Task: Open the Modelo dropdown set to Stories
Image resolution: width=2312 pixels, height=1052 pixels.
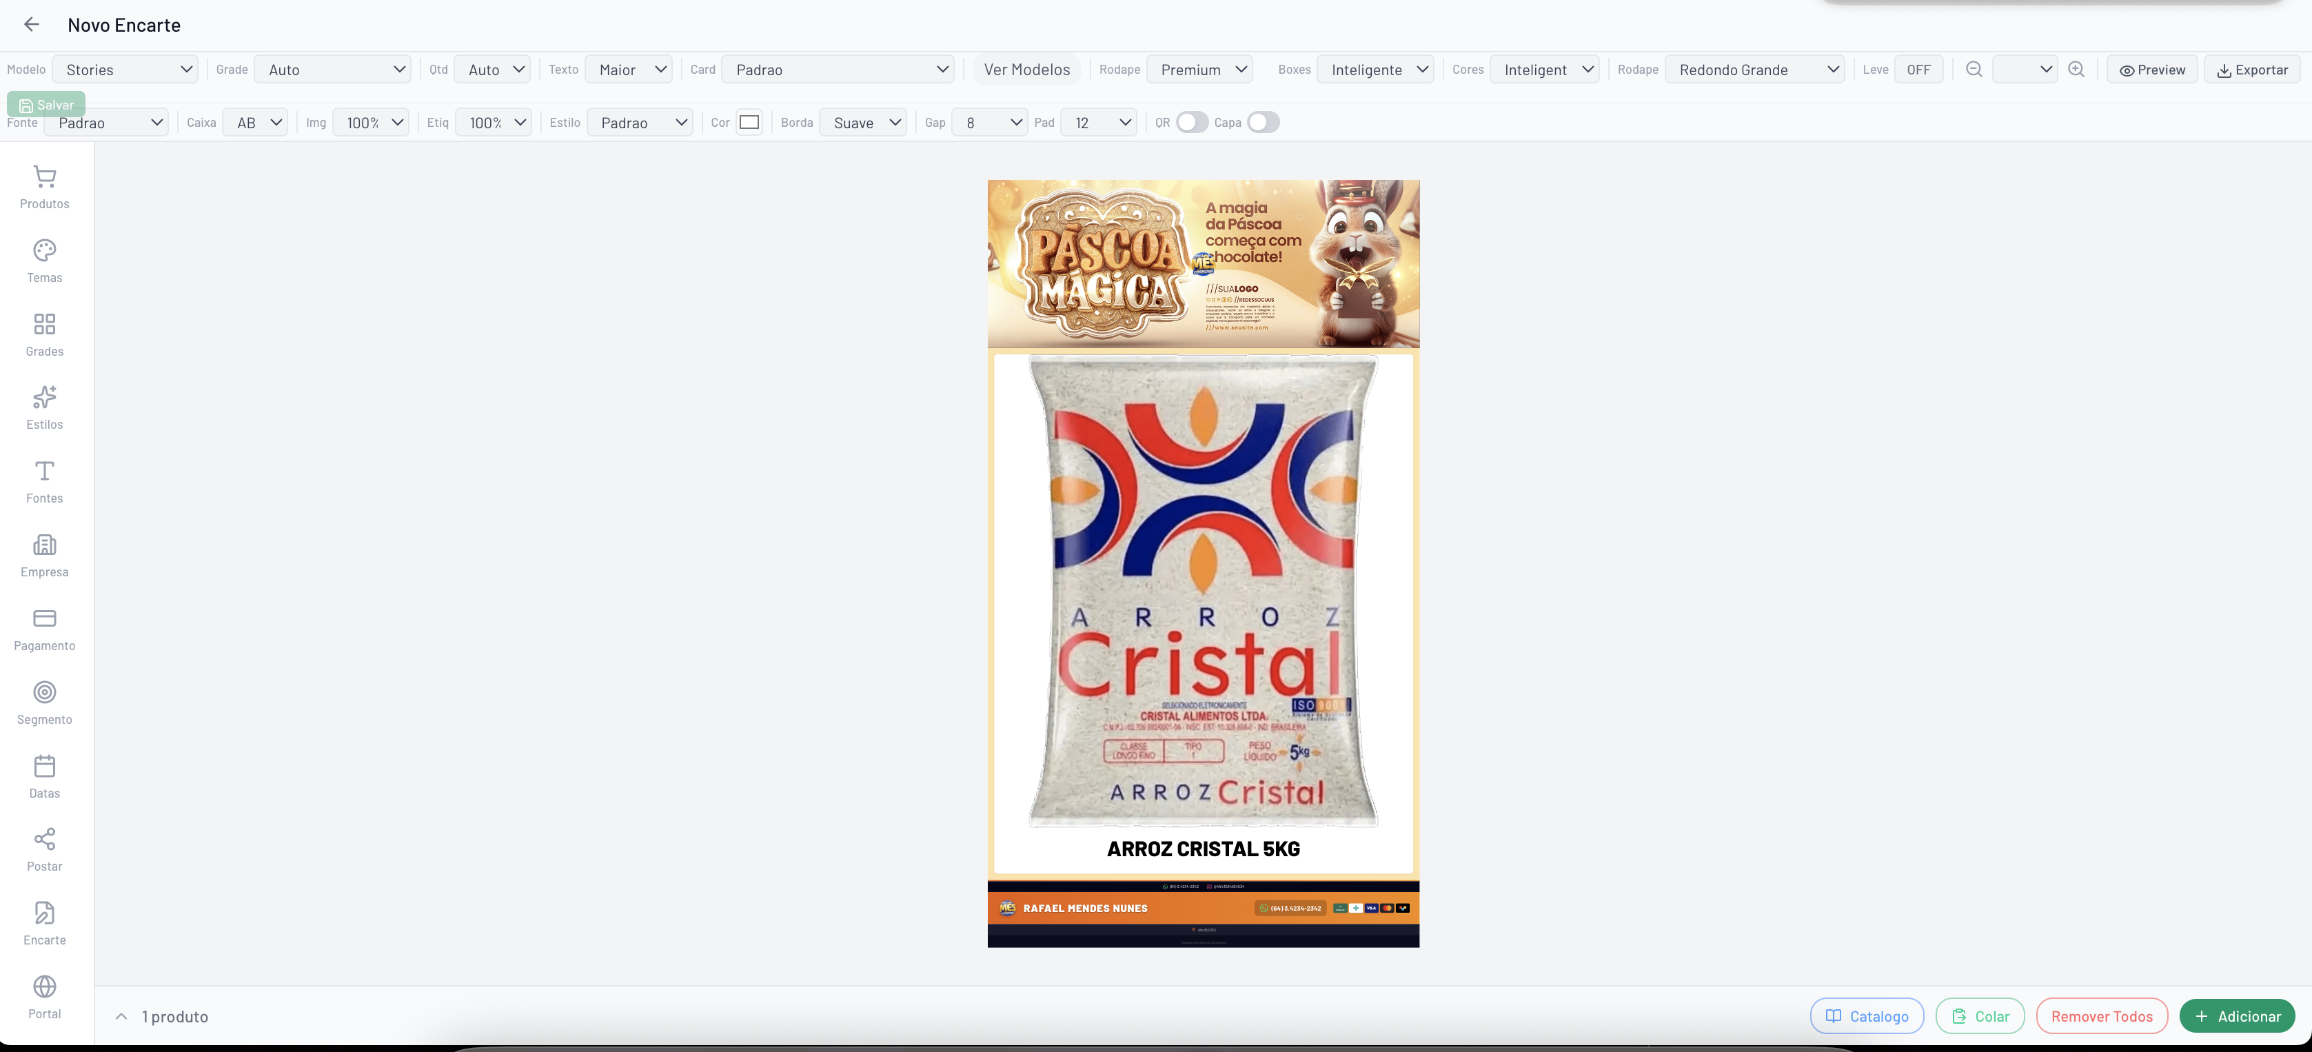Action: click(125, 69)
